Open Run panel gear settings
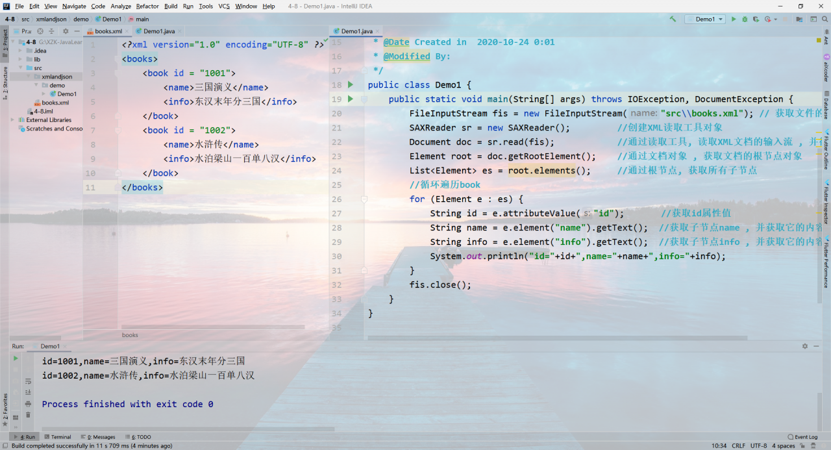Viewport: 831px width, 450px height. tap(805, 346)
